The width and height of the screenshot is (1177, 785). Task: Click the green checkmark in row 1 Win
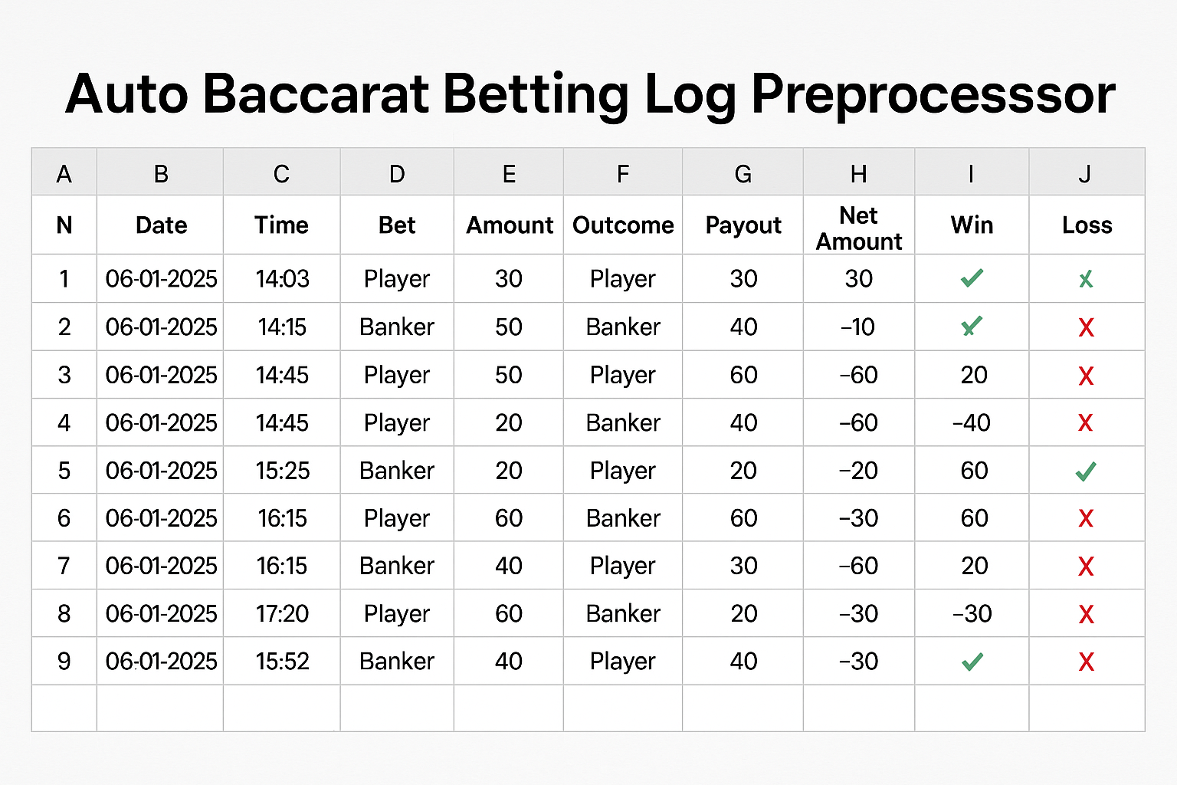tap(972, 278)
